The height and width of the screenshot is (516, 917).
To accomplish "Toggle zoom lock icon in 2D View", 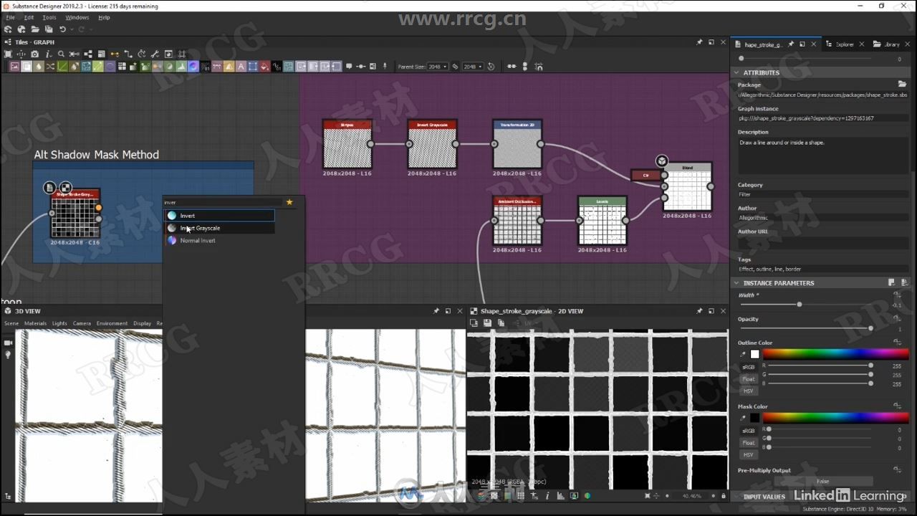I will (723, 496).
